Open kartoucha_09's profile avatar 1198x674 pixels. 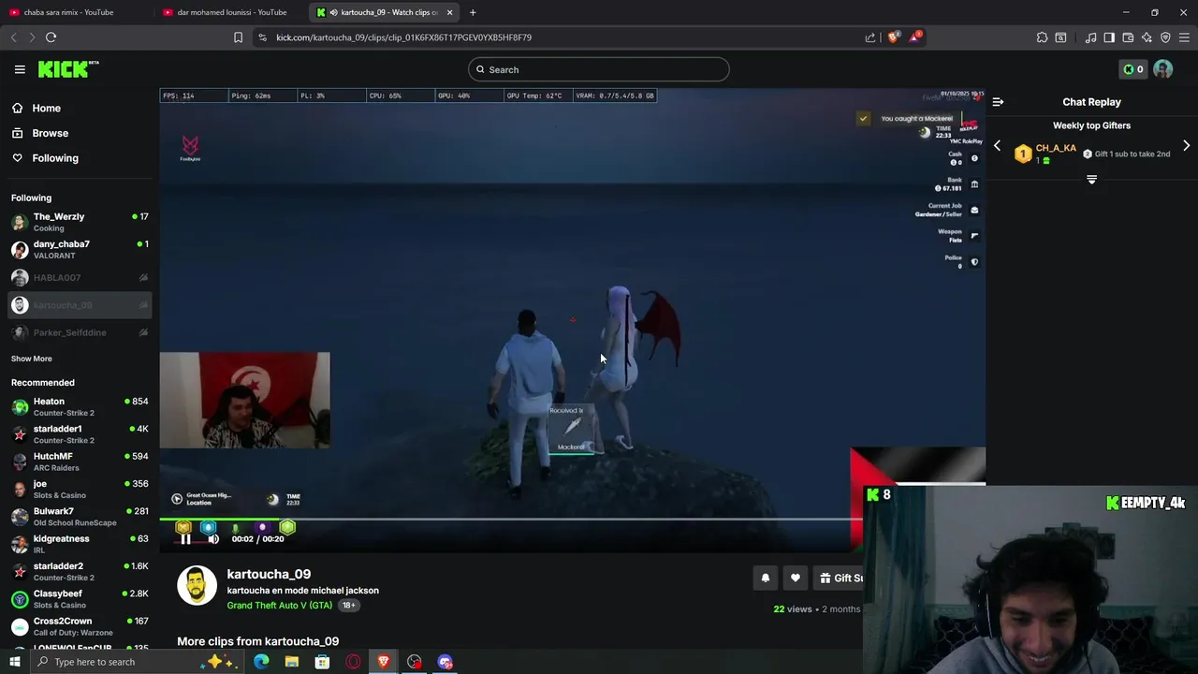197,585
